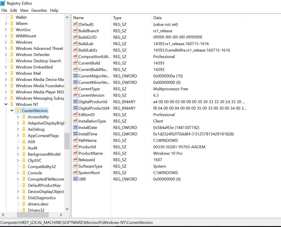Expand the AppCompatFlags key

18,135
